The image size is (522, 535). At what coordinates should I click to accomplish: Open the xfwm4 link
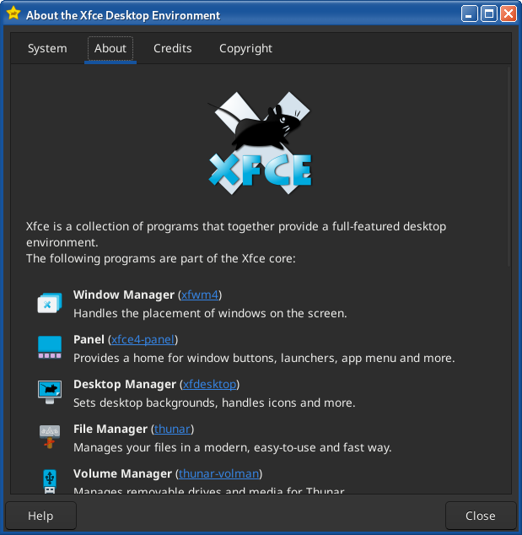[200, 295]
